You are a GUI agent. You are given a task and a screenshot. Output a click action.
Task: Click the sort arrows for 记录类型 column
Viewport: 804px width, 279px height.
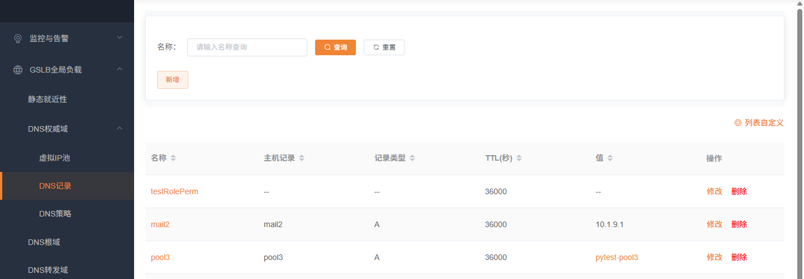pos(412,158)
